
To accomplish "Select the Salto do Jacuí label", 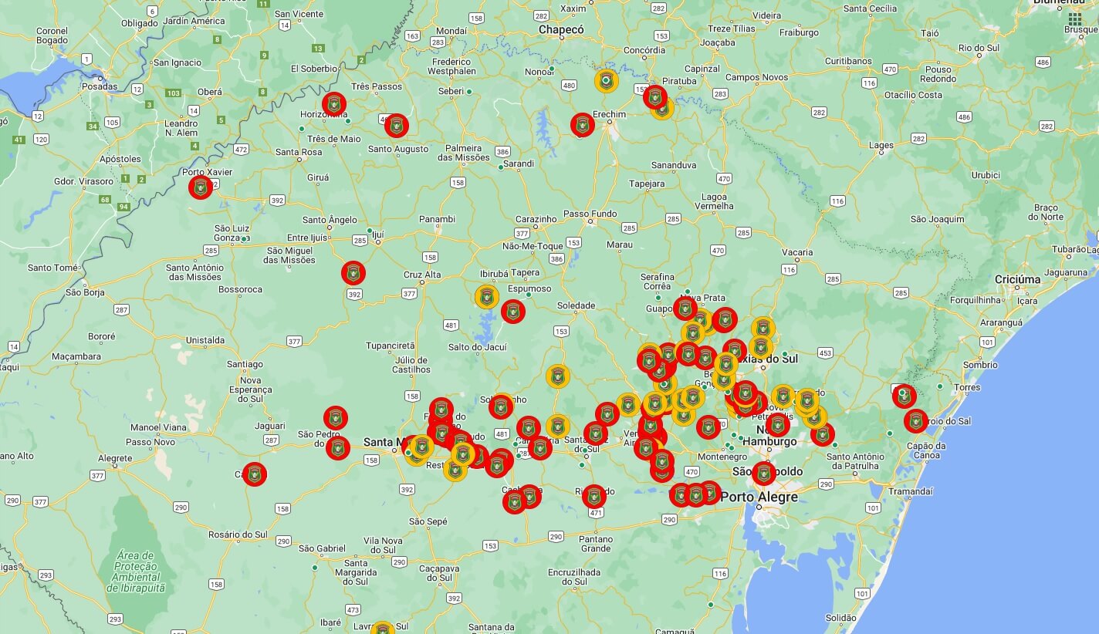I will tap(478, 347).
